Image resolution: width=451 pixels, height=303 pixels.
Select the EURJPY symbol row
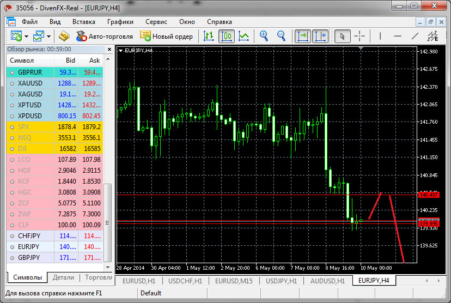point(54,247)
